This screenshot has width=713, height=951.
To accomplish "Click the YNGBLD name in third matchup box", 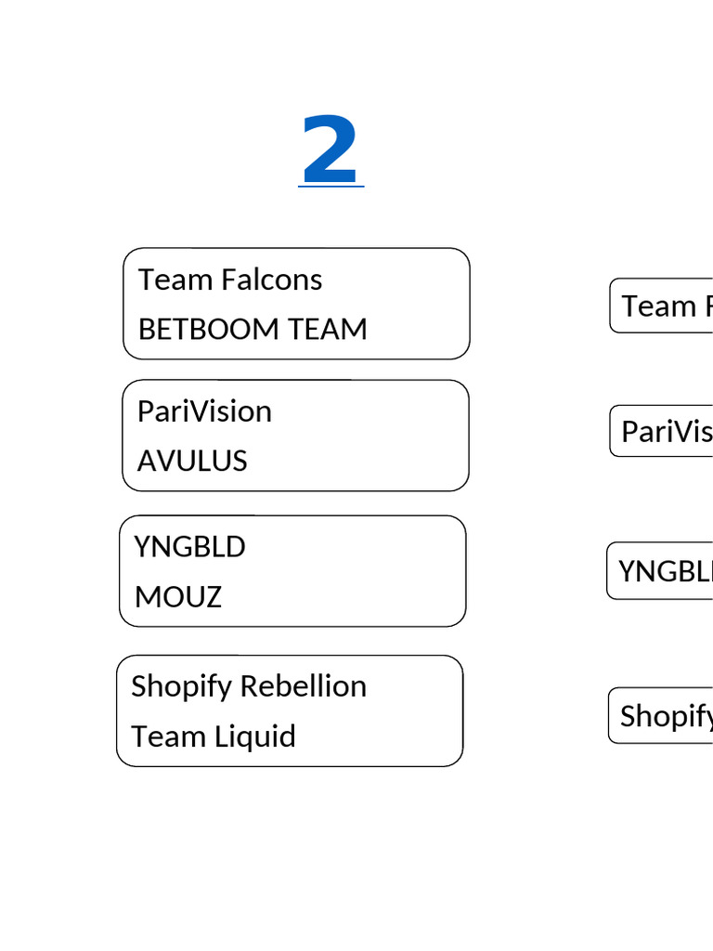I will pos(189,547).
